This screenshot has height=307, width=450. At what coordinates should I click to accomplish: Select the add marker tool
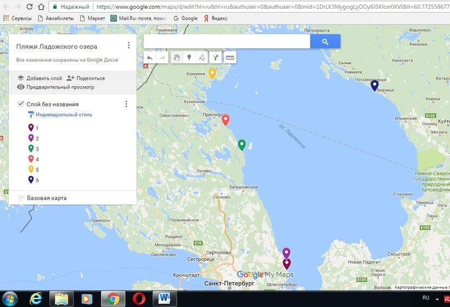coord(189,57)
